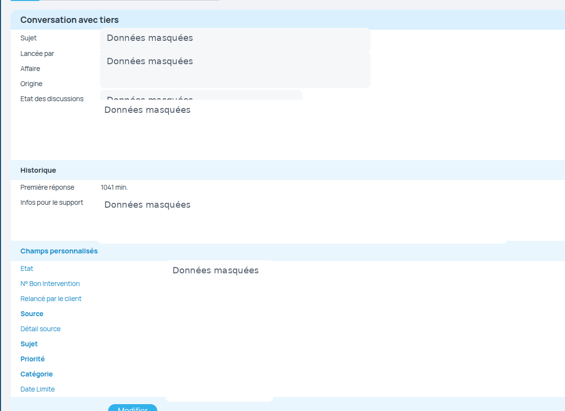Viewport: 565px width, 411px height.
Task: Click the Origine label
Action: tap(31, 84)
